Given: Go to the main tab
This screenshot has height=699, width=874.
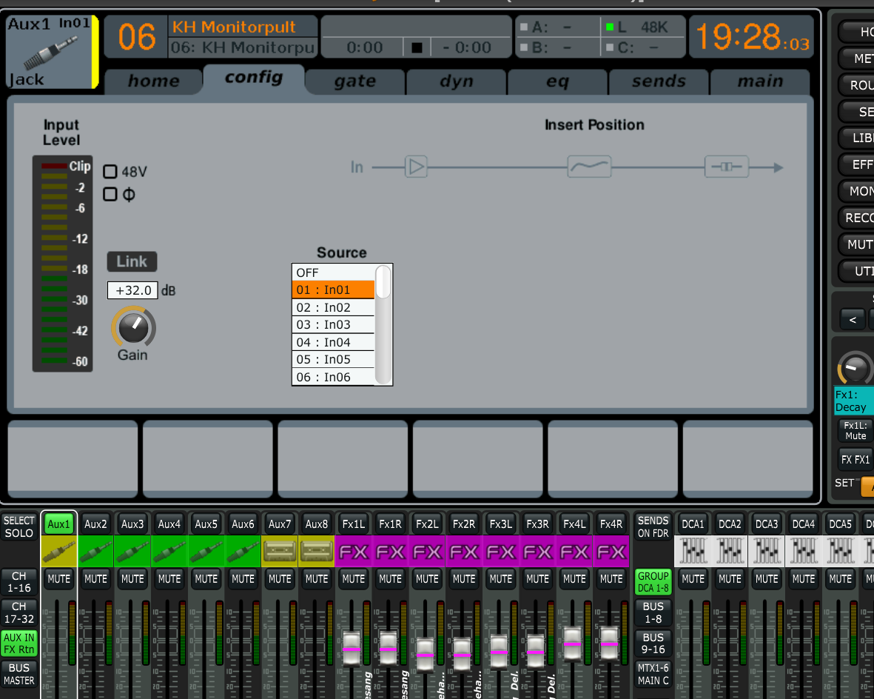Looking at the screenshot, I should point(760,81).
